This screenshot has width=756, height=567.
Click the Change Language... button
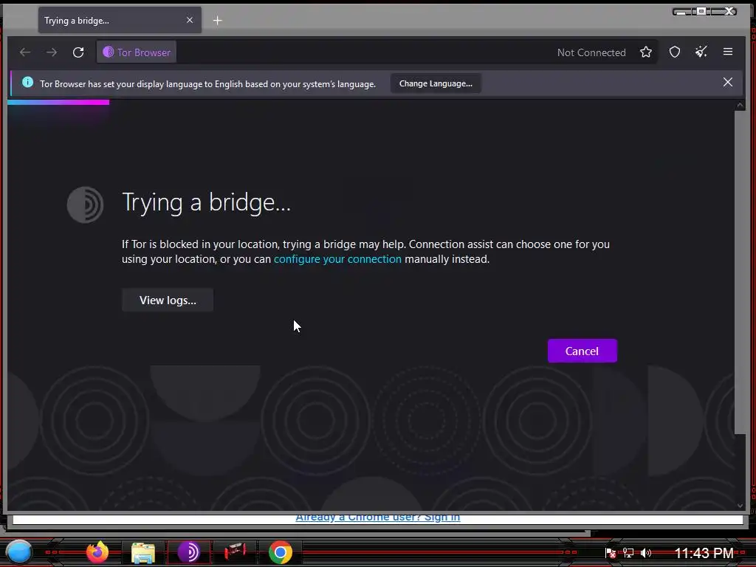pos(436,83)
